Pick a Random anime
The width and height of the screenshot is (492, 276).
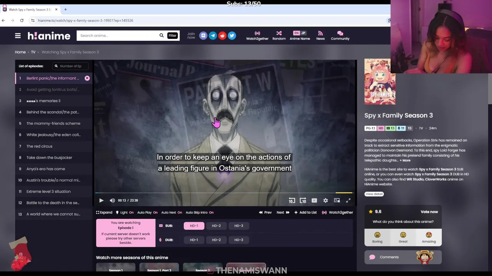click(279, 36)
